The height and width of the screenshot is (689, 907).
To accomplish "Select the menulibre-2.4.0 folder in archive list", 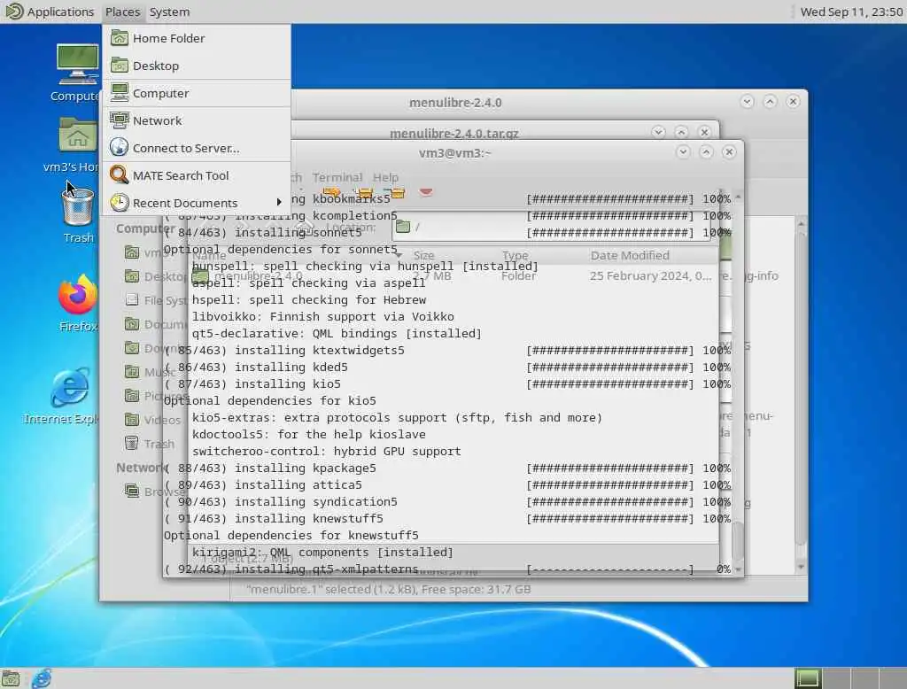I will [248, 276].
